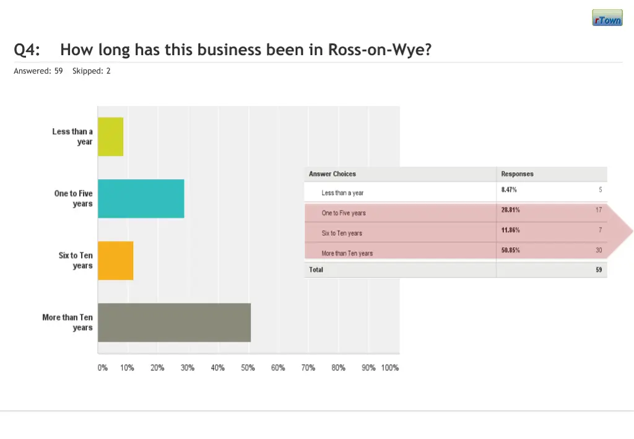Select 'More than Ten years' table row
This screenshot has width=634, height=439.
coord(347,253)
